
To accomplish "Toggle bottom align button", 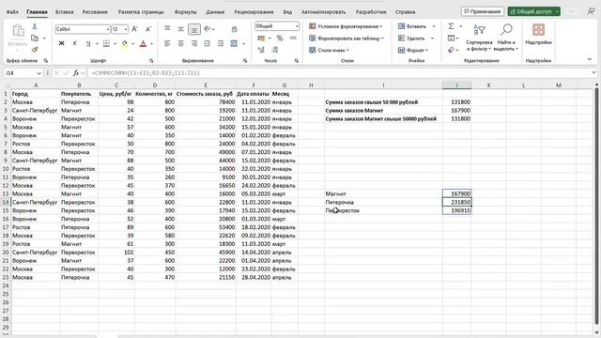I will [x=194, y=29].
